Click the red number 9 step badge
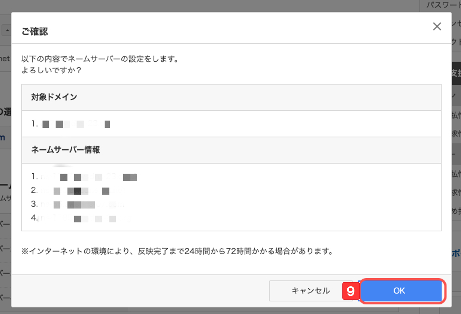The height and width of the screenshot is (314, 461). point(350,291)
